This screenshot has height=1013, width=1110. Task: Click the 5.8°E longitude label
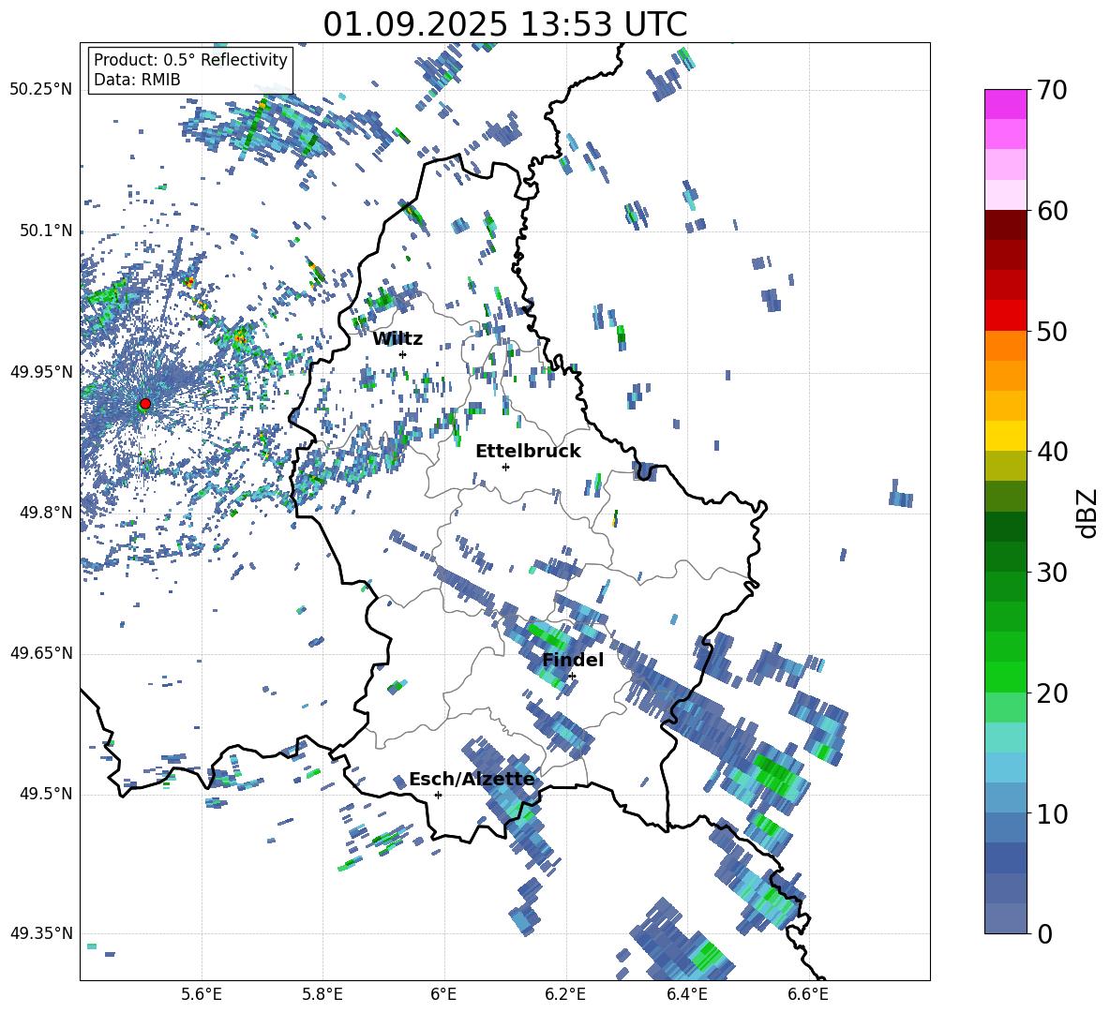(322, 994)
